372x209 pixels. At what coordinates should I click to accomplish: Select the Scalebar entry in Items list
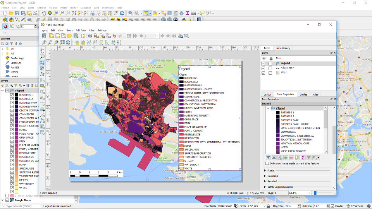287,68
